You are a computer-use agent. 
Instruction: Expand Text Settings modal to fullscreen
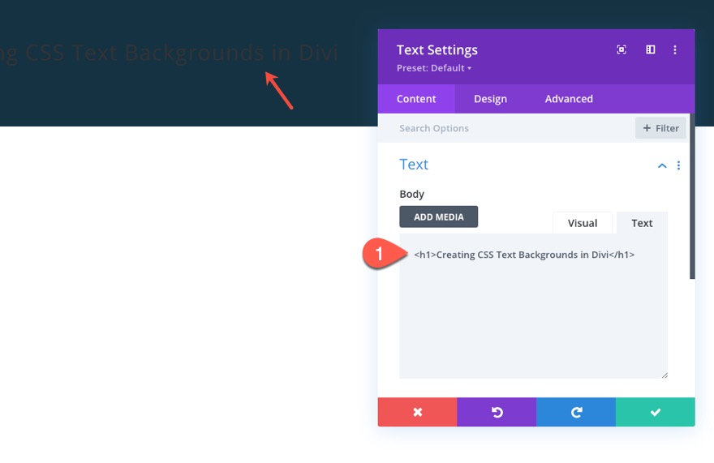pyautogui.click(x=622, y=49)
